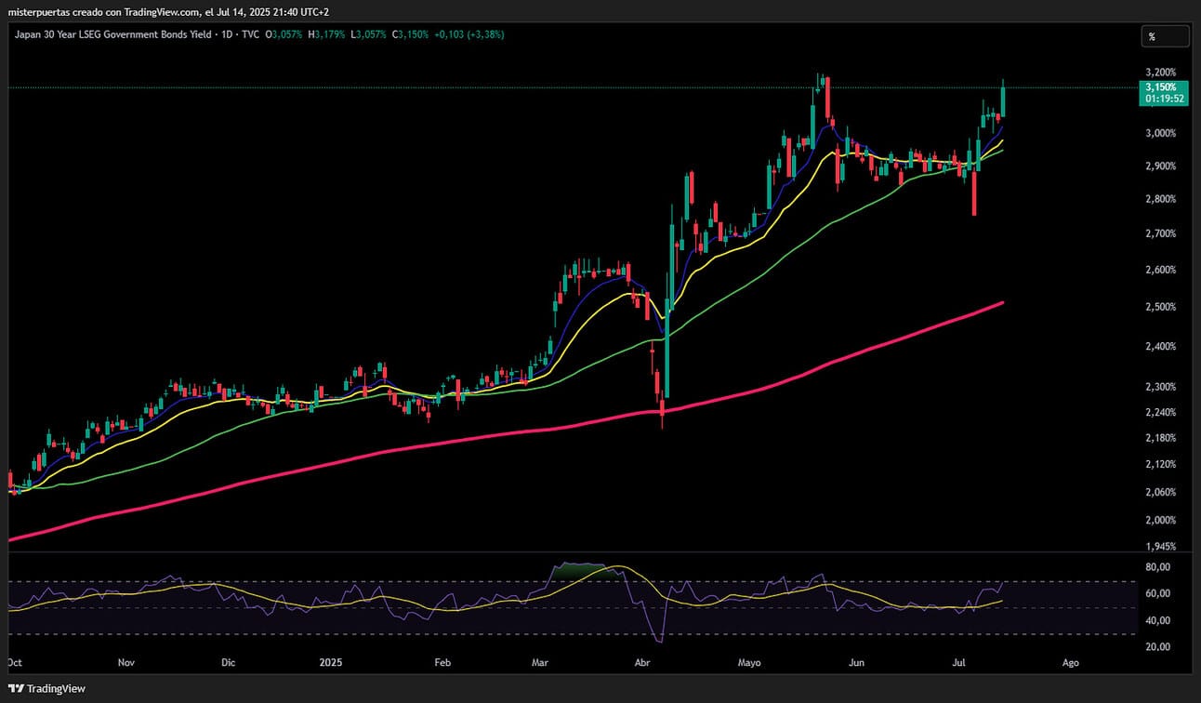1201x703 pixels.
Task: Click the Mar label on time axis
Action: pyautogui.click(x=540, y=663)
